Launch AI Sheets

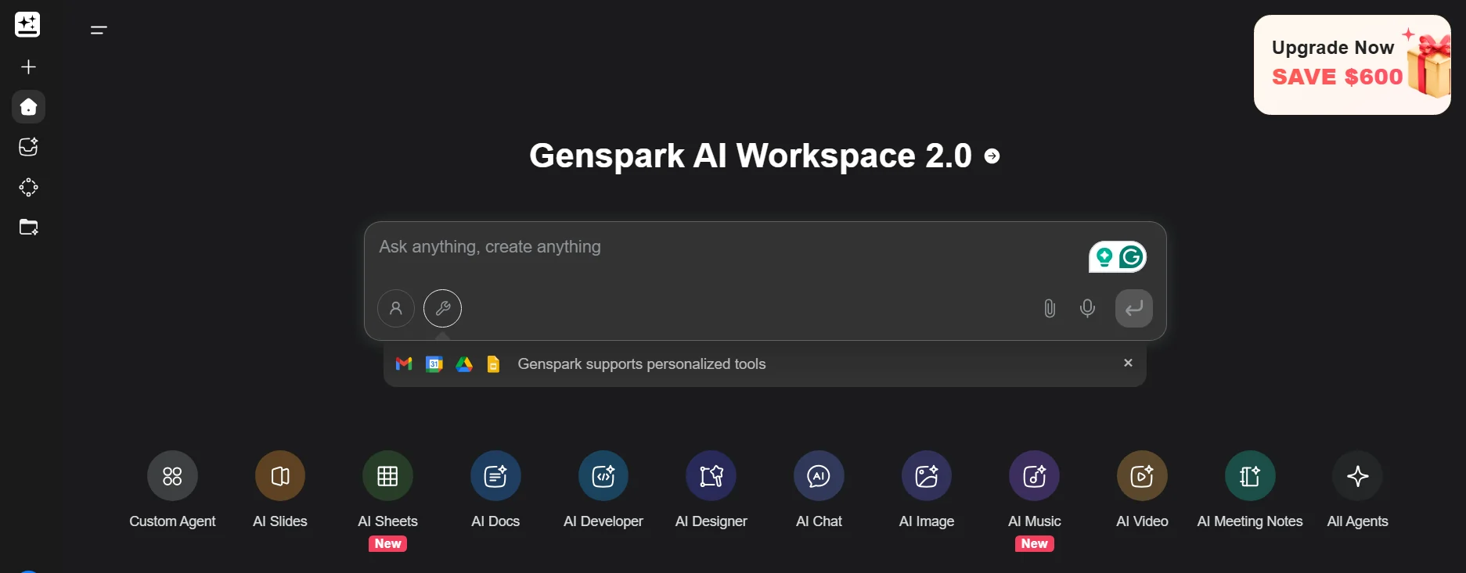(387, 490)
